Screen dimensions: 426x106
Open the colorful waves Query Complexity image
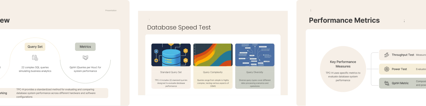coord(213,55)
